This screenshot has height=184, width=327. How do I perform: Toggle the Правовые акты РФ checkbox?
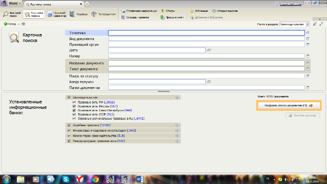pos(74,102)
